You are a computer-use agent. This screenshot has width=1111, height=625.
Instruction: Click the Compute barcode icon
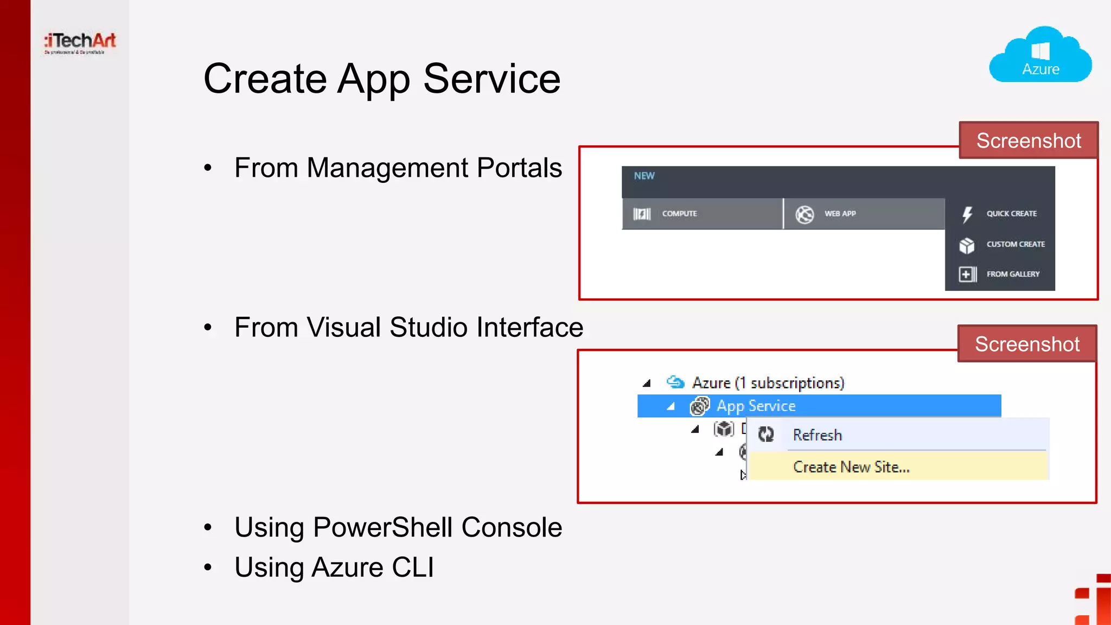tap(642, 214)
